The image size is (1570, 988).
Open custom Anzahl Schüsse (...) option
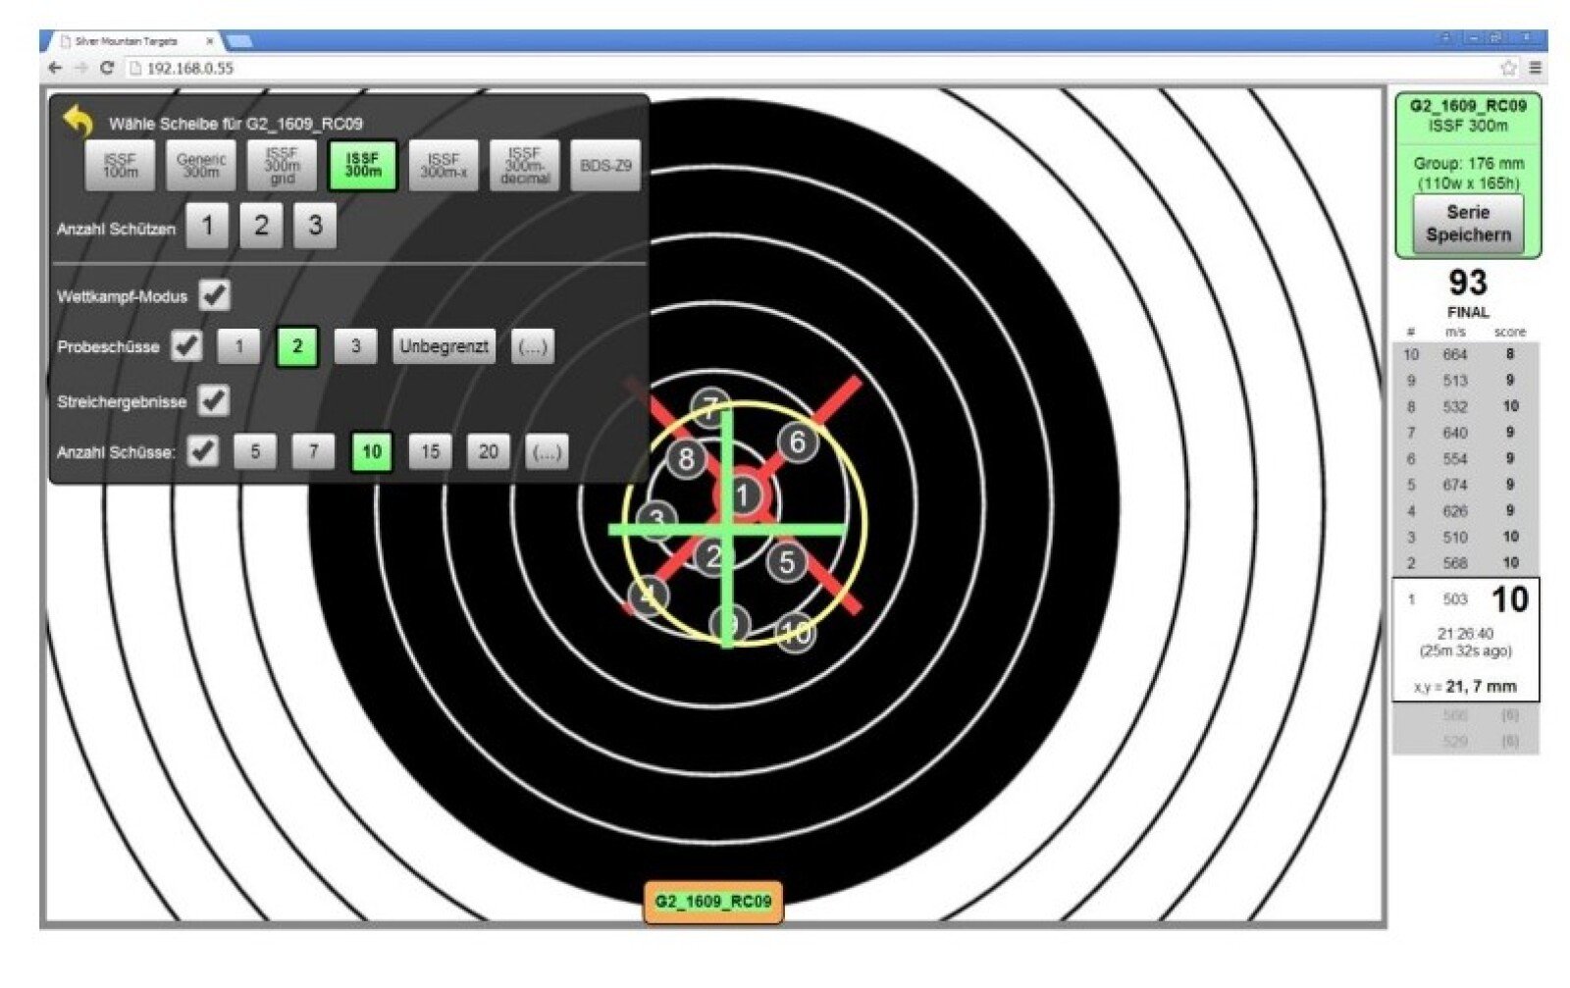[546, 451]
